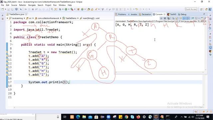This screenshot has width=213, height=120.
Task: Click Remove Launch icon in Console toolbar
Action: tap(165, 18)
